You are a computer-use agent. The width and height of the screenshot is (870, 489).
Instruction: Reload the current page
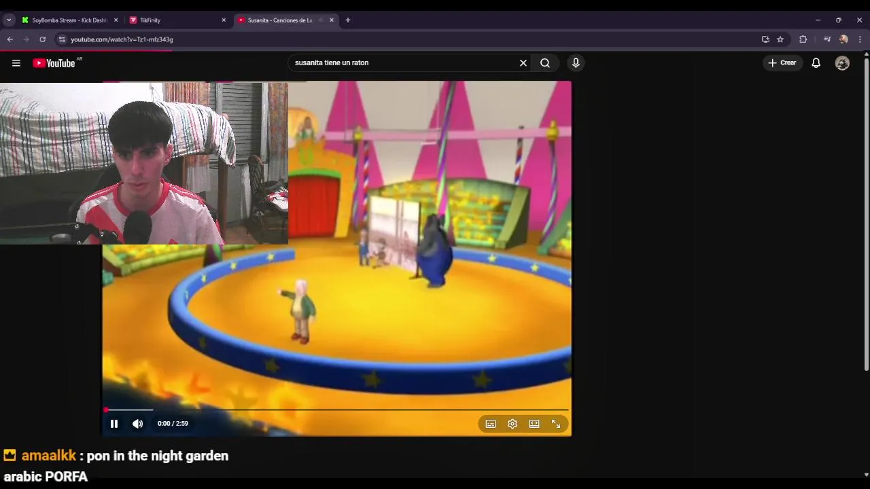tap(43, 39)
